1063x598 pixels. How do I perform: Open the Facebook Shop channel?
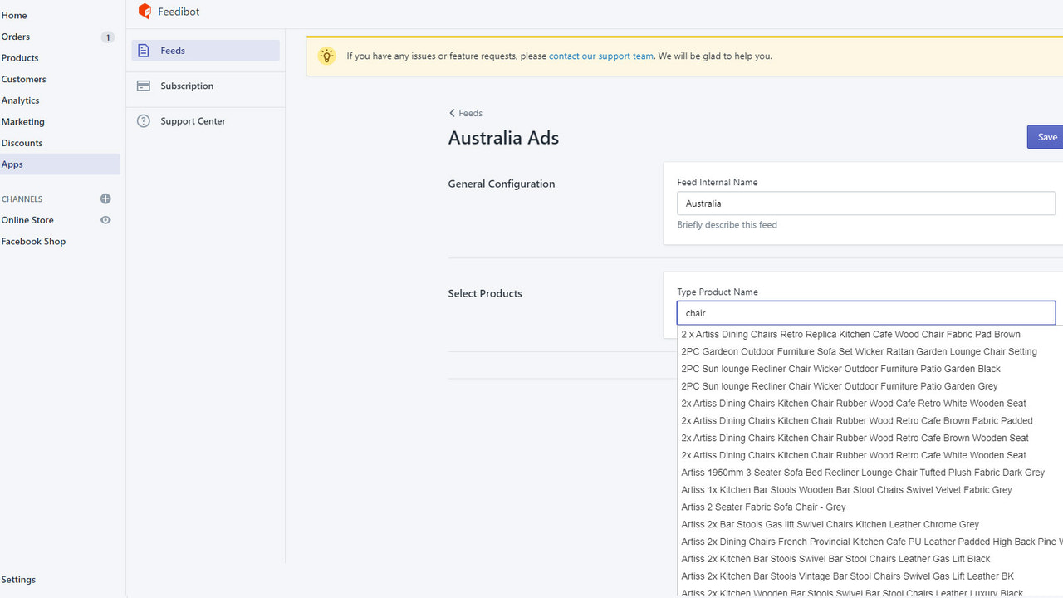(33, 241)
